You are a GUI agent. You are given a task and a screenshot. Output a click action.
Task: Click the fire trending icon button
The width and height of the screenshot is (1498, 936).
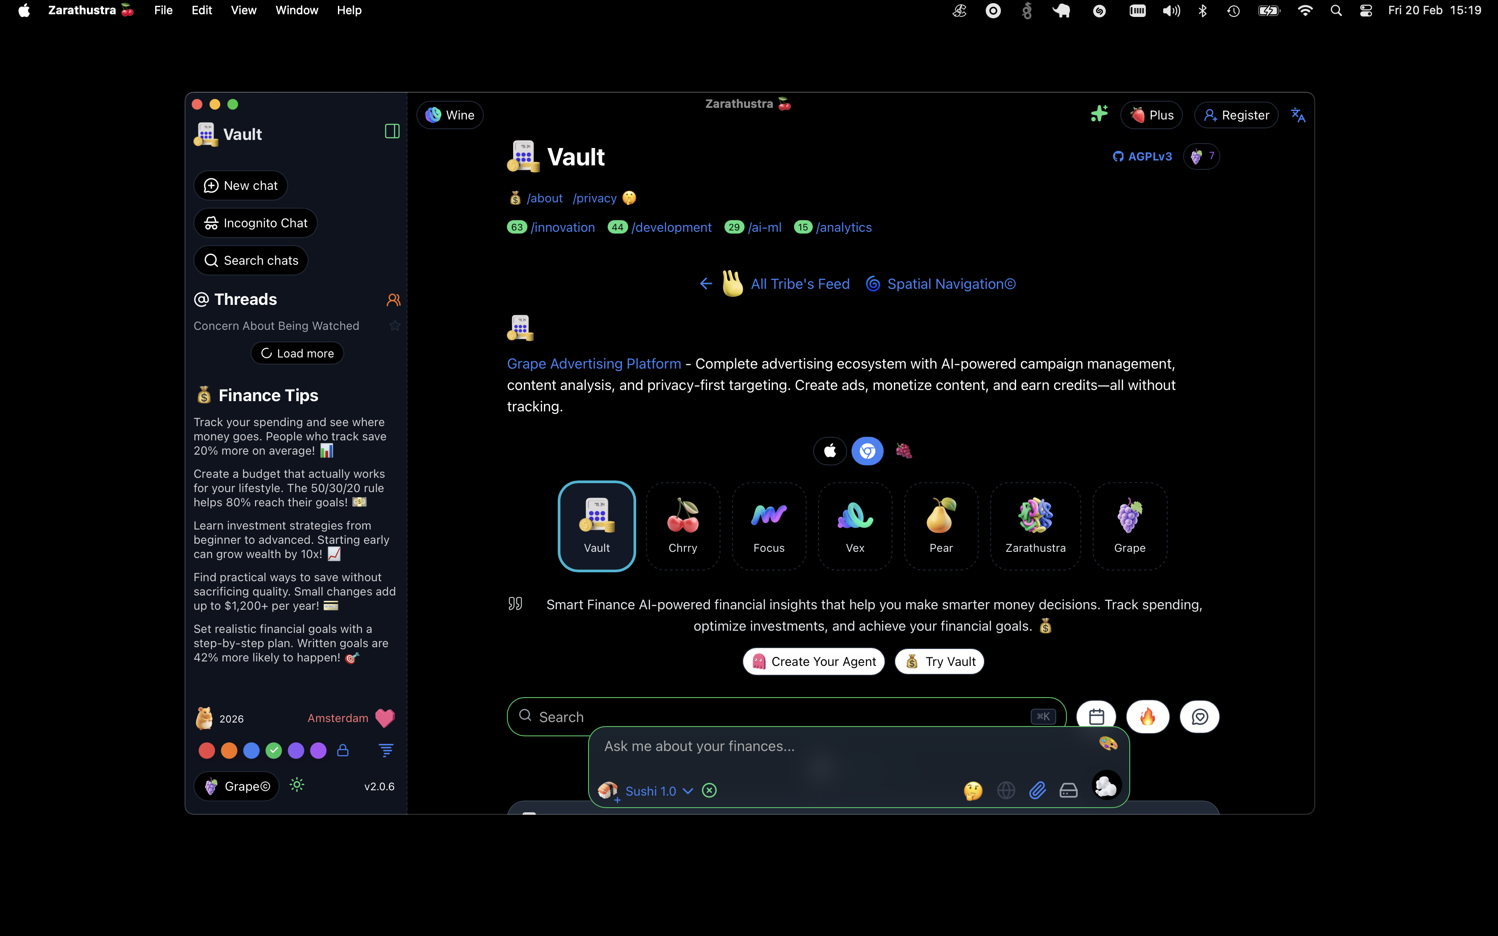1147,717
